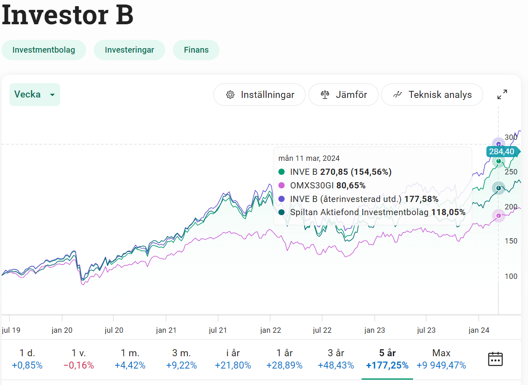
Task: Click the Finans tag chip
Action: [x=196, y=50]
